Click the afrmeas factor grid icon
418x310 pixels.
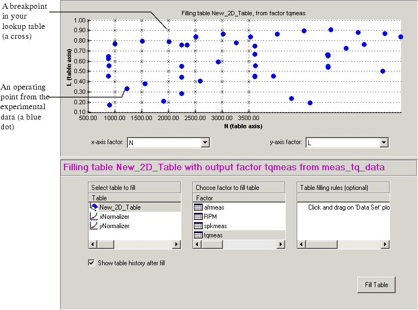(198, 207)
